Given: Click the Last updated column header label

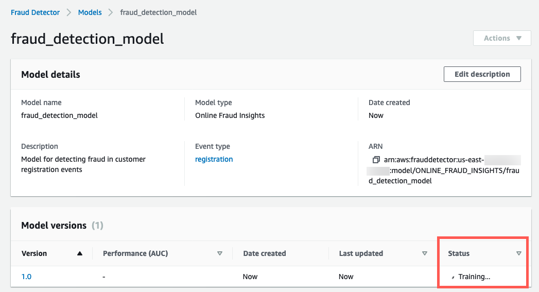Looking at the screenshot, I should pos(361,253).
